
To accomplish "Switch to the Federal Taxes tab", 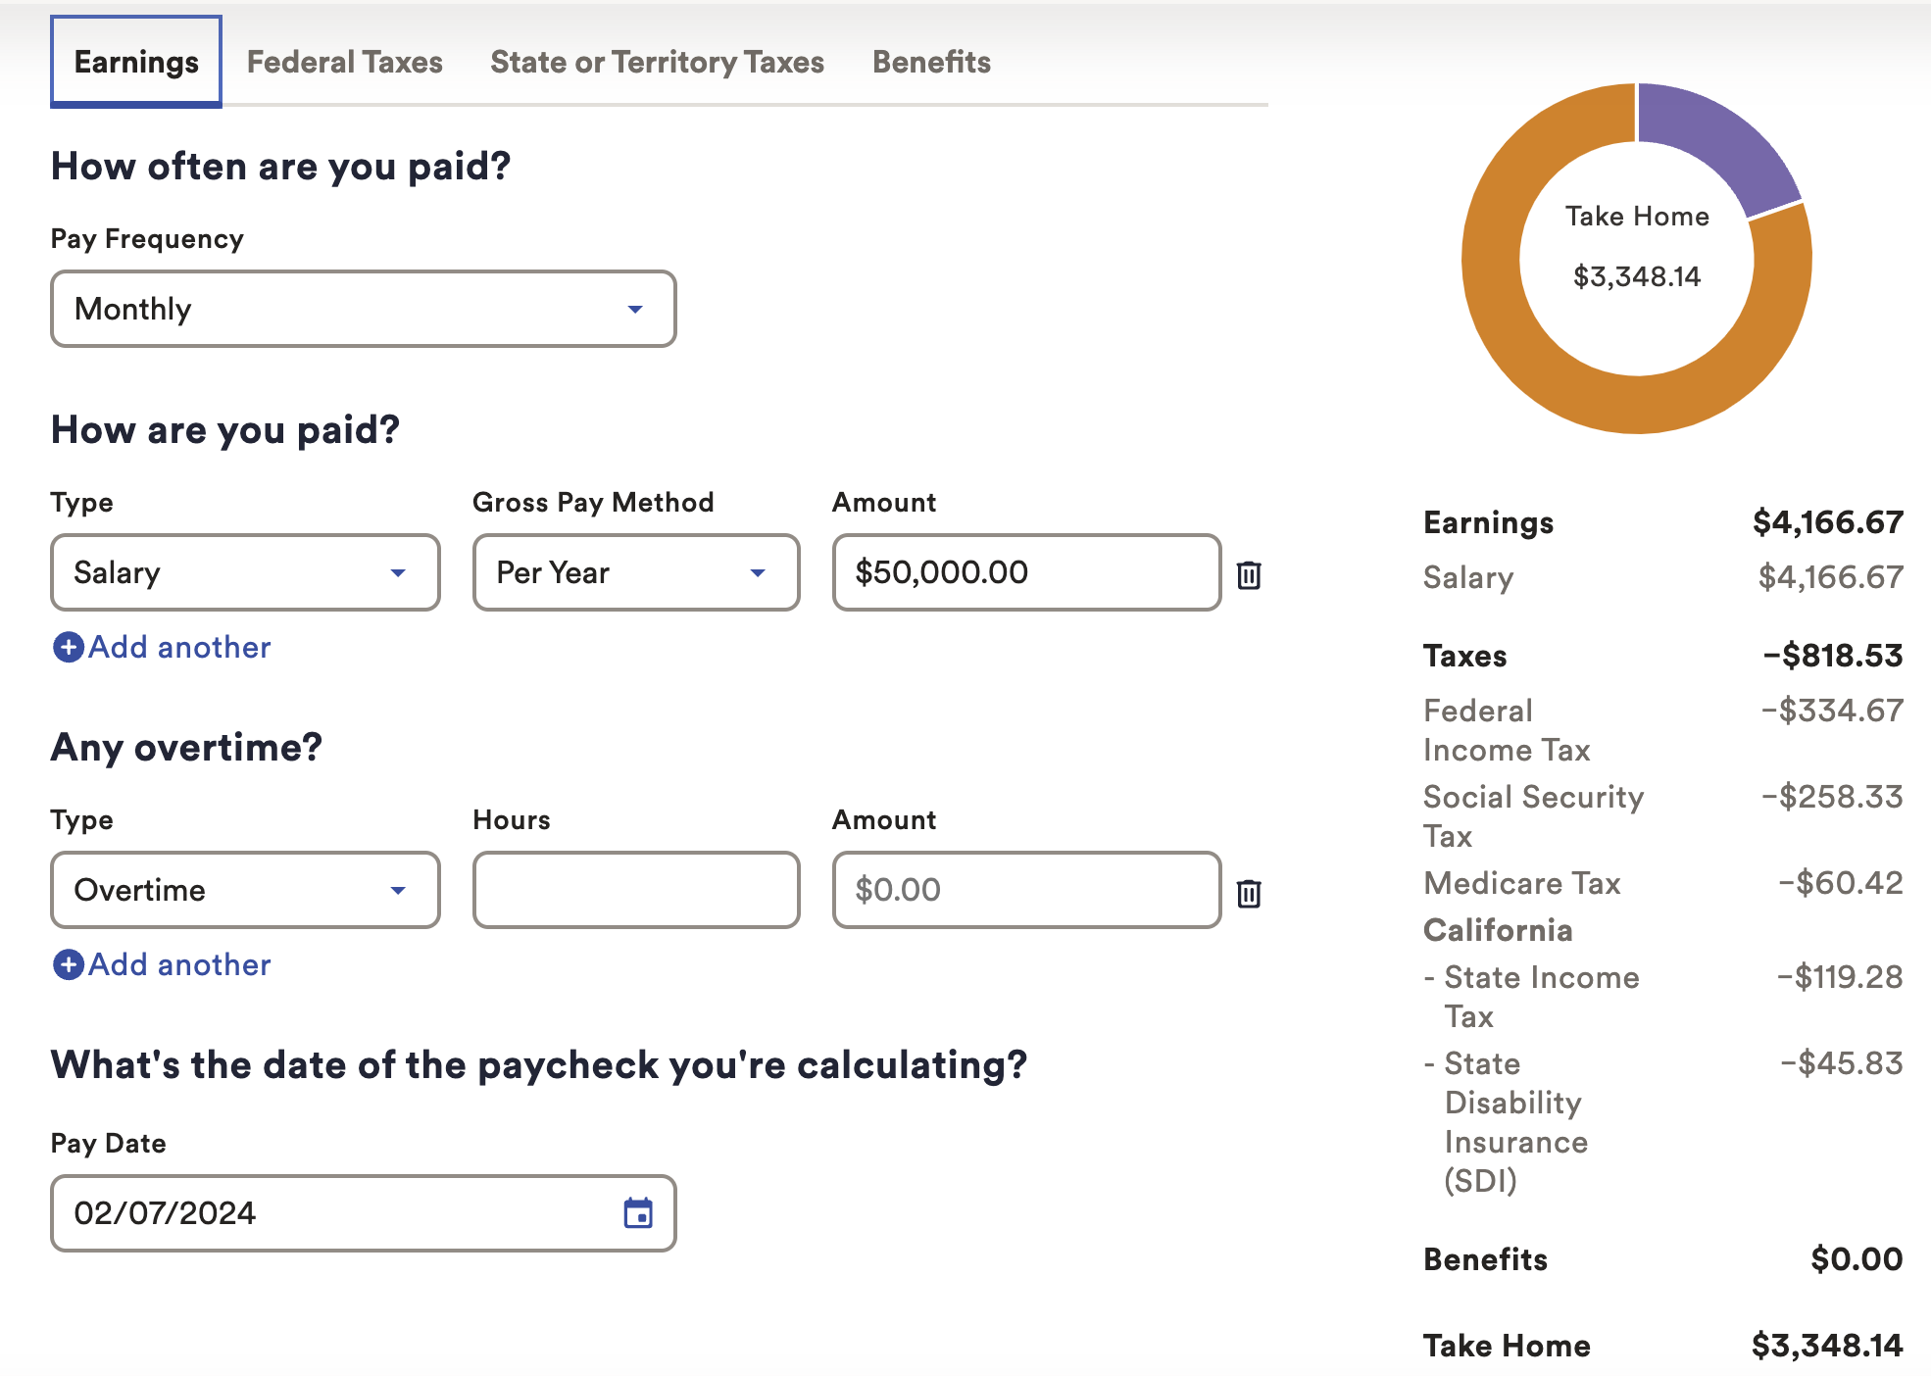I will pyautogui.click(x=344, y=63).
